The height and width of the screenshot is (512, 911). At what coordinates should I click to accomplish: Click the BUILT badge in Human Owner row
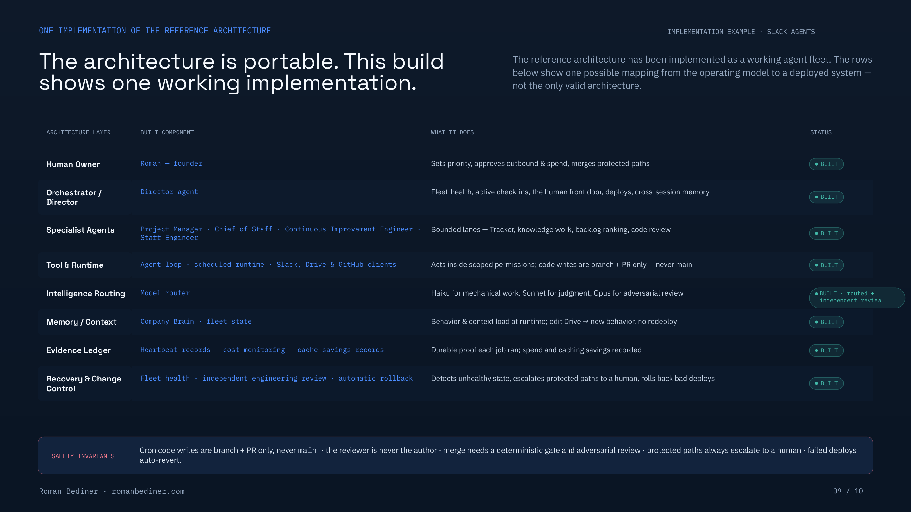tap(826, 164)
